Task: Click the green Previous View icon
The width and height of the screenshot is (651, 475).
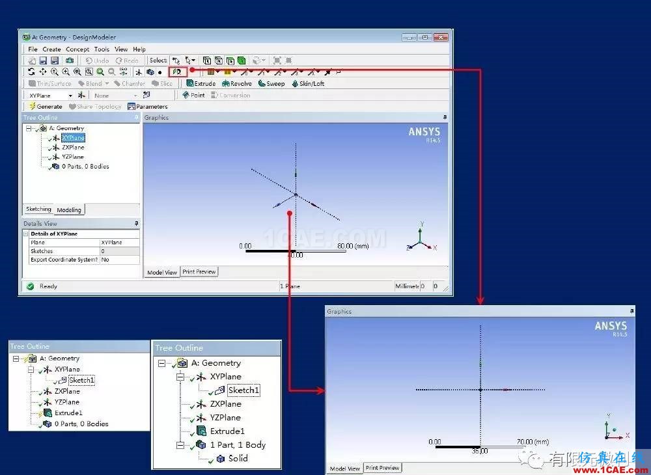Action: coord(100,72)
